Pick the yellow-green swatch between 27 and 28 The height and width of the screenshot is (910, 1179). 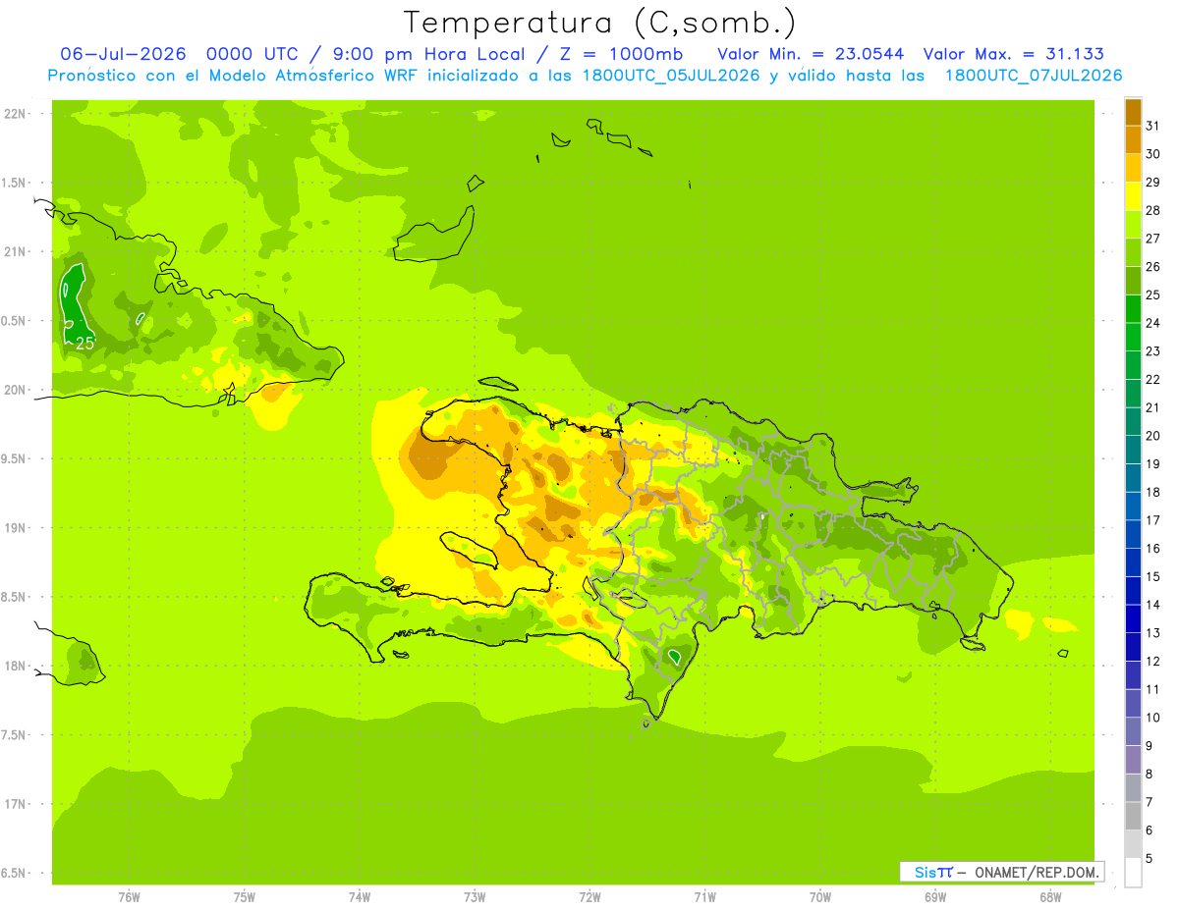tap(1133, 225)
